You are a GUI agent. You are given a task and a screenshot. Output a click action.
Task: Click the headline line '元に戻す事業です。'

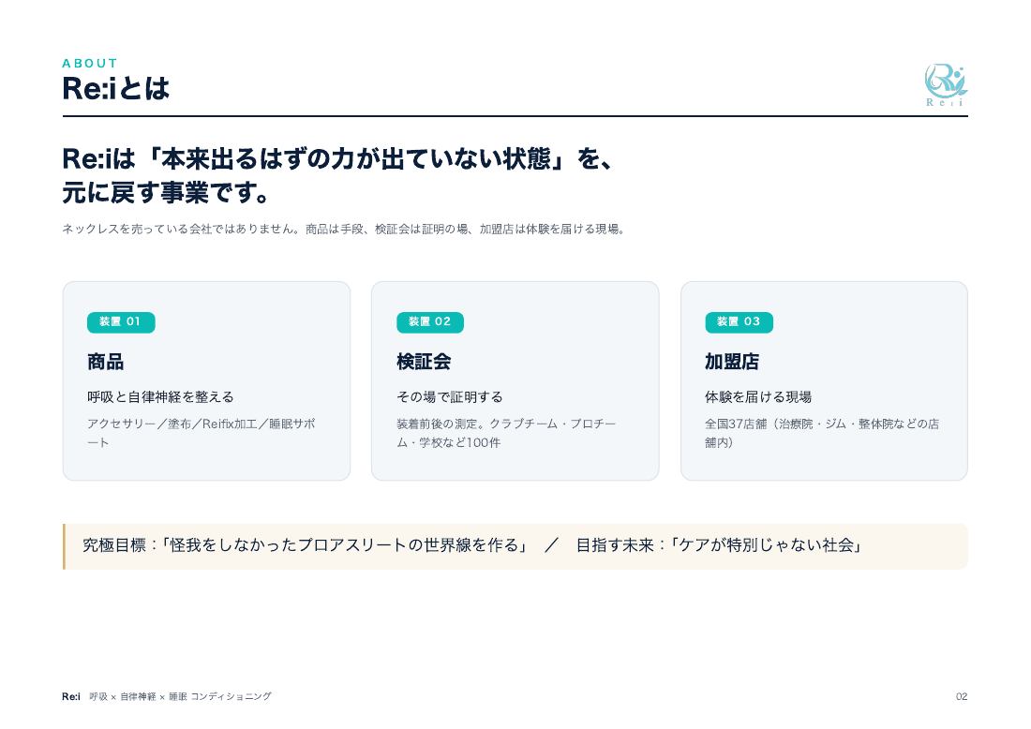pyautogui.click(x=166, y=193)
